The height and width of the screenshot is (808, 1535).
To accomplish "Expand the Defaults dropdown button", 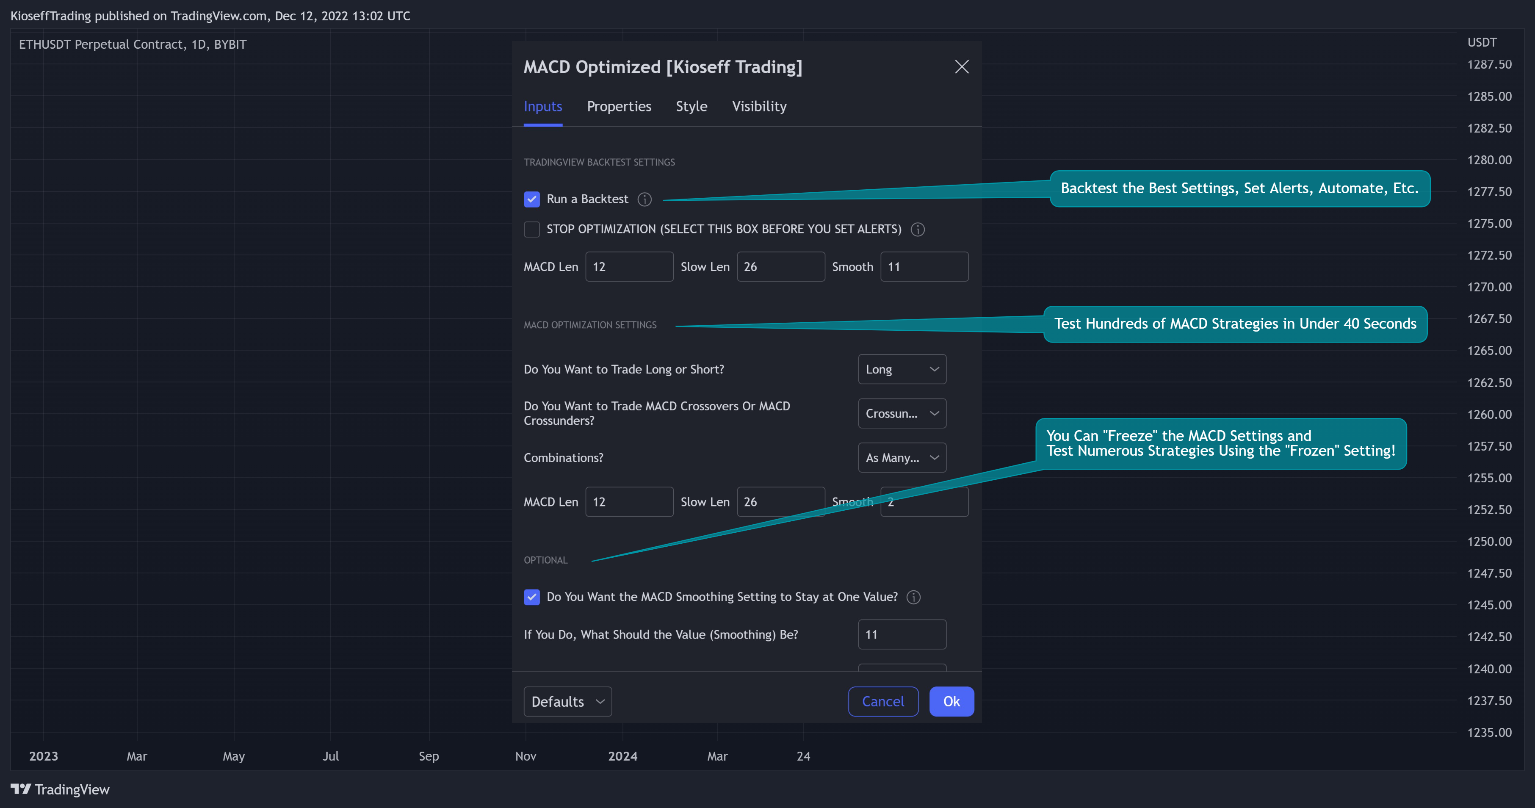I will tap(567, 701).
